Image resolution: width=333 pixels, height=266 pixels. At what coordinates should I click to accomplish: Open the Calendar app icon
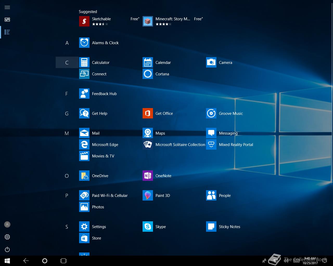pos(148,62)
